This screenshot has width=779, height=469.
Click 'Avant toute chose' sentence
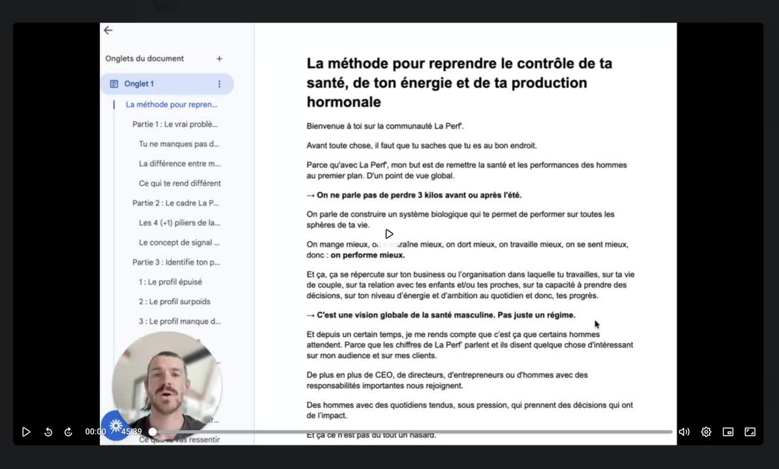pyautogui.click(x=421, y=146)
